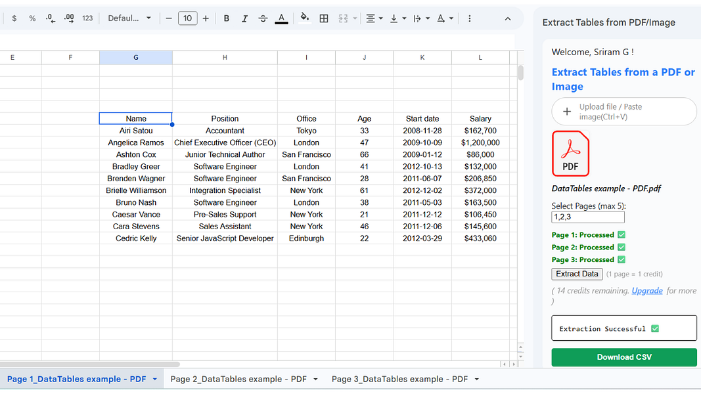Select start date 2012-10-13
This screenshot has height=394, width=701.
[422, 166]
